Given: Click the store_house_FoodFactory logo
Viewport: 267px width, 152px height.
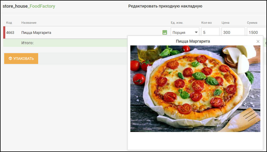Looking at the screenshot, I should [x=29, y=6].
